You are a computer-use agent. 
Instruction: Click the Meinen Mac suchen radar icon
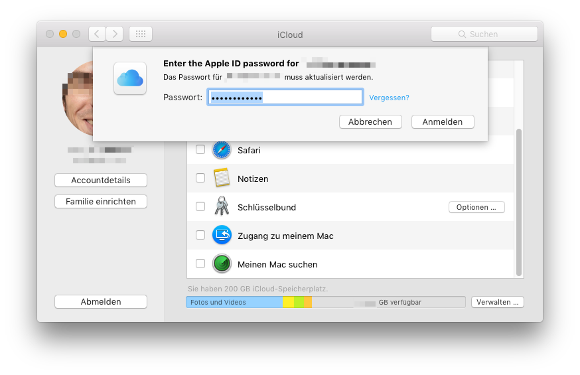point(222,263)
